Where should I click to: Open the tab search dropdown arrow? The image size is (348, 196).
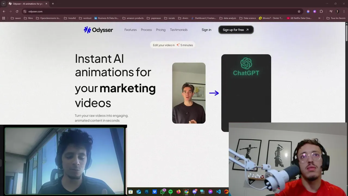coord(3,4)
